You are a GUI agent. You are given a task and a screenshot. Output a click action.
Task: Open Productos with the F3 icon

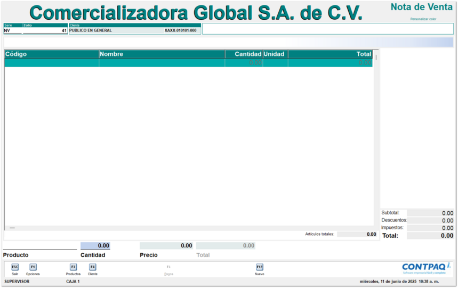[x=74, y=267]
